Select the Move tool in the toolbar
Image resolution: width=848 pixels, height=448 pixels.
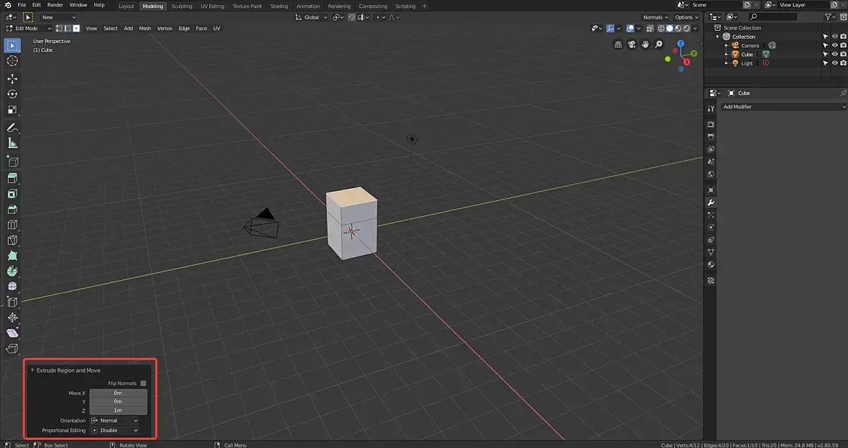(12, 78)
